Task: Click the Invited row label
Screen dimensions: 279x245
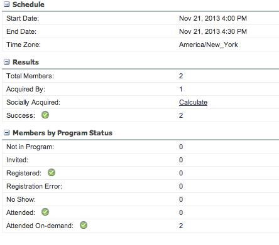Action: click(x=17, y=160)
